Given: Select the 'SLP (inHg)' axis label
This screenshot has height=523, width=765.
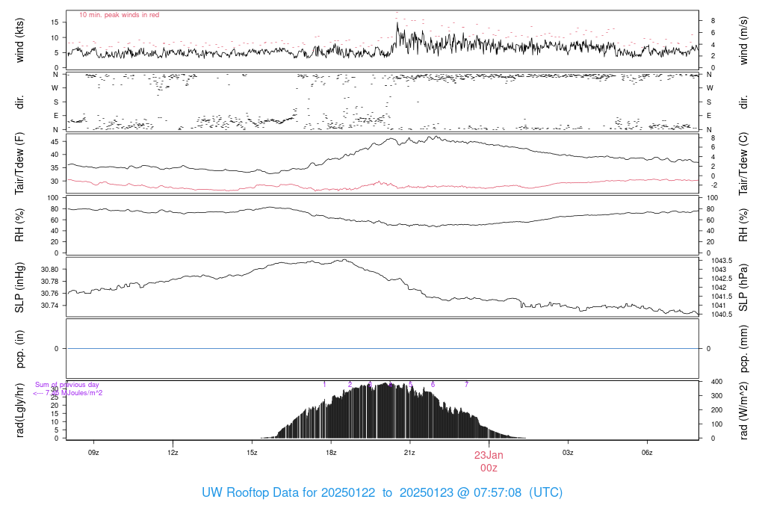Looking at the screenshot, I should click(x=20, y=288).
